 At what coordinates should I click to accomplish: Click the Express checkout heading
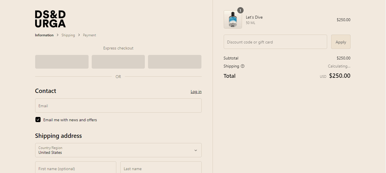coord(118,48)
